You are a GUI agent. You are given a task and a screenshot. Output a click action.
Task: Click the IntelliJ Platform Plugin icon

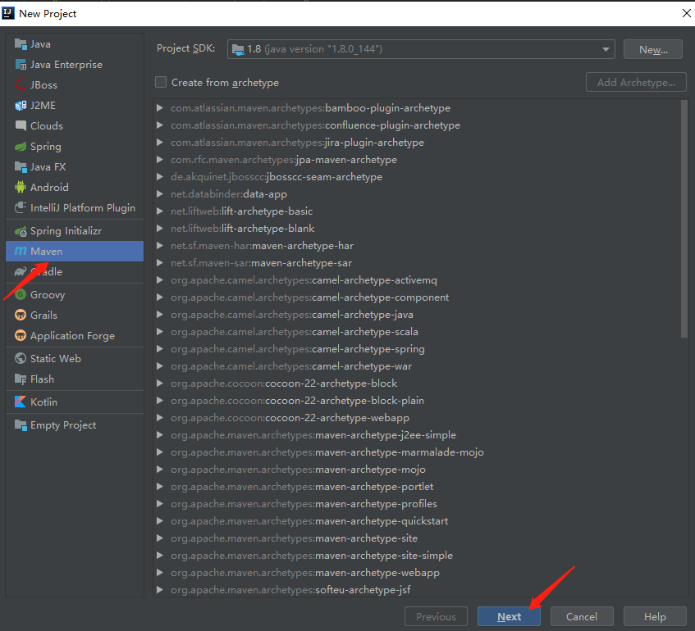21,207
